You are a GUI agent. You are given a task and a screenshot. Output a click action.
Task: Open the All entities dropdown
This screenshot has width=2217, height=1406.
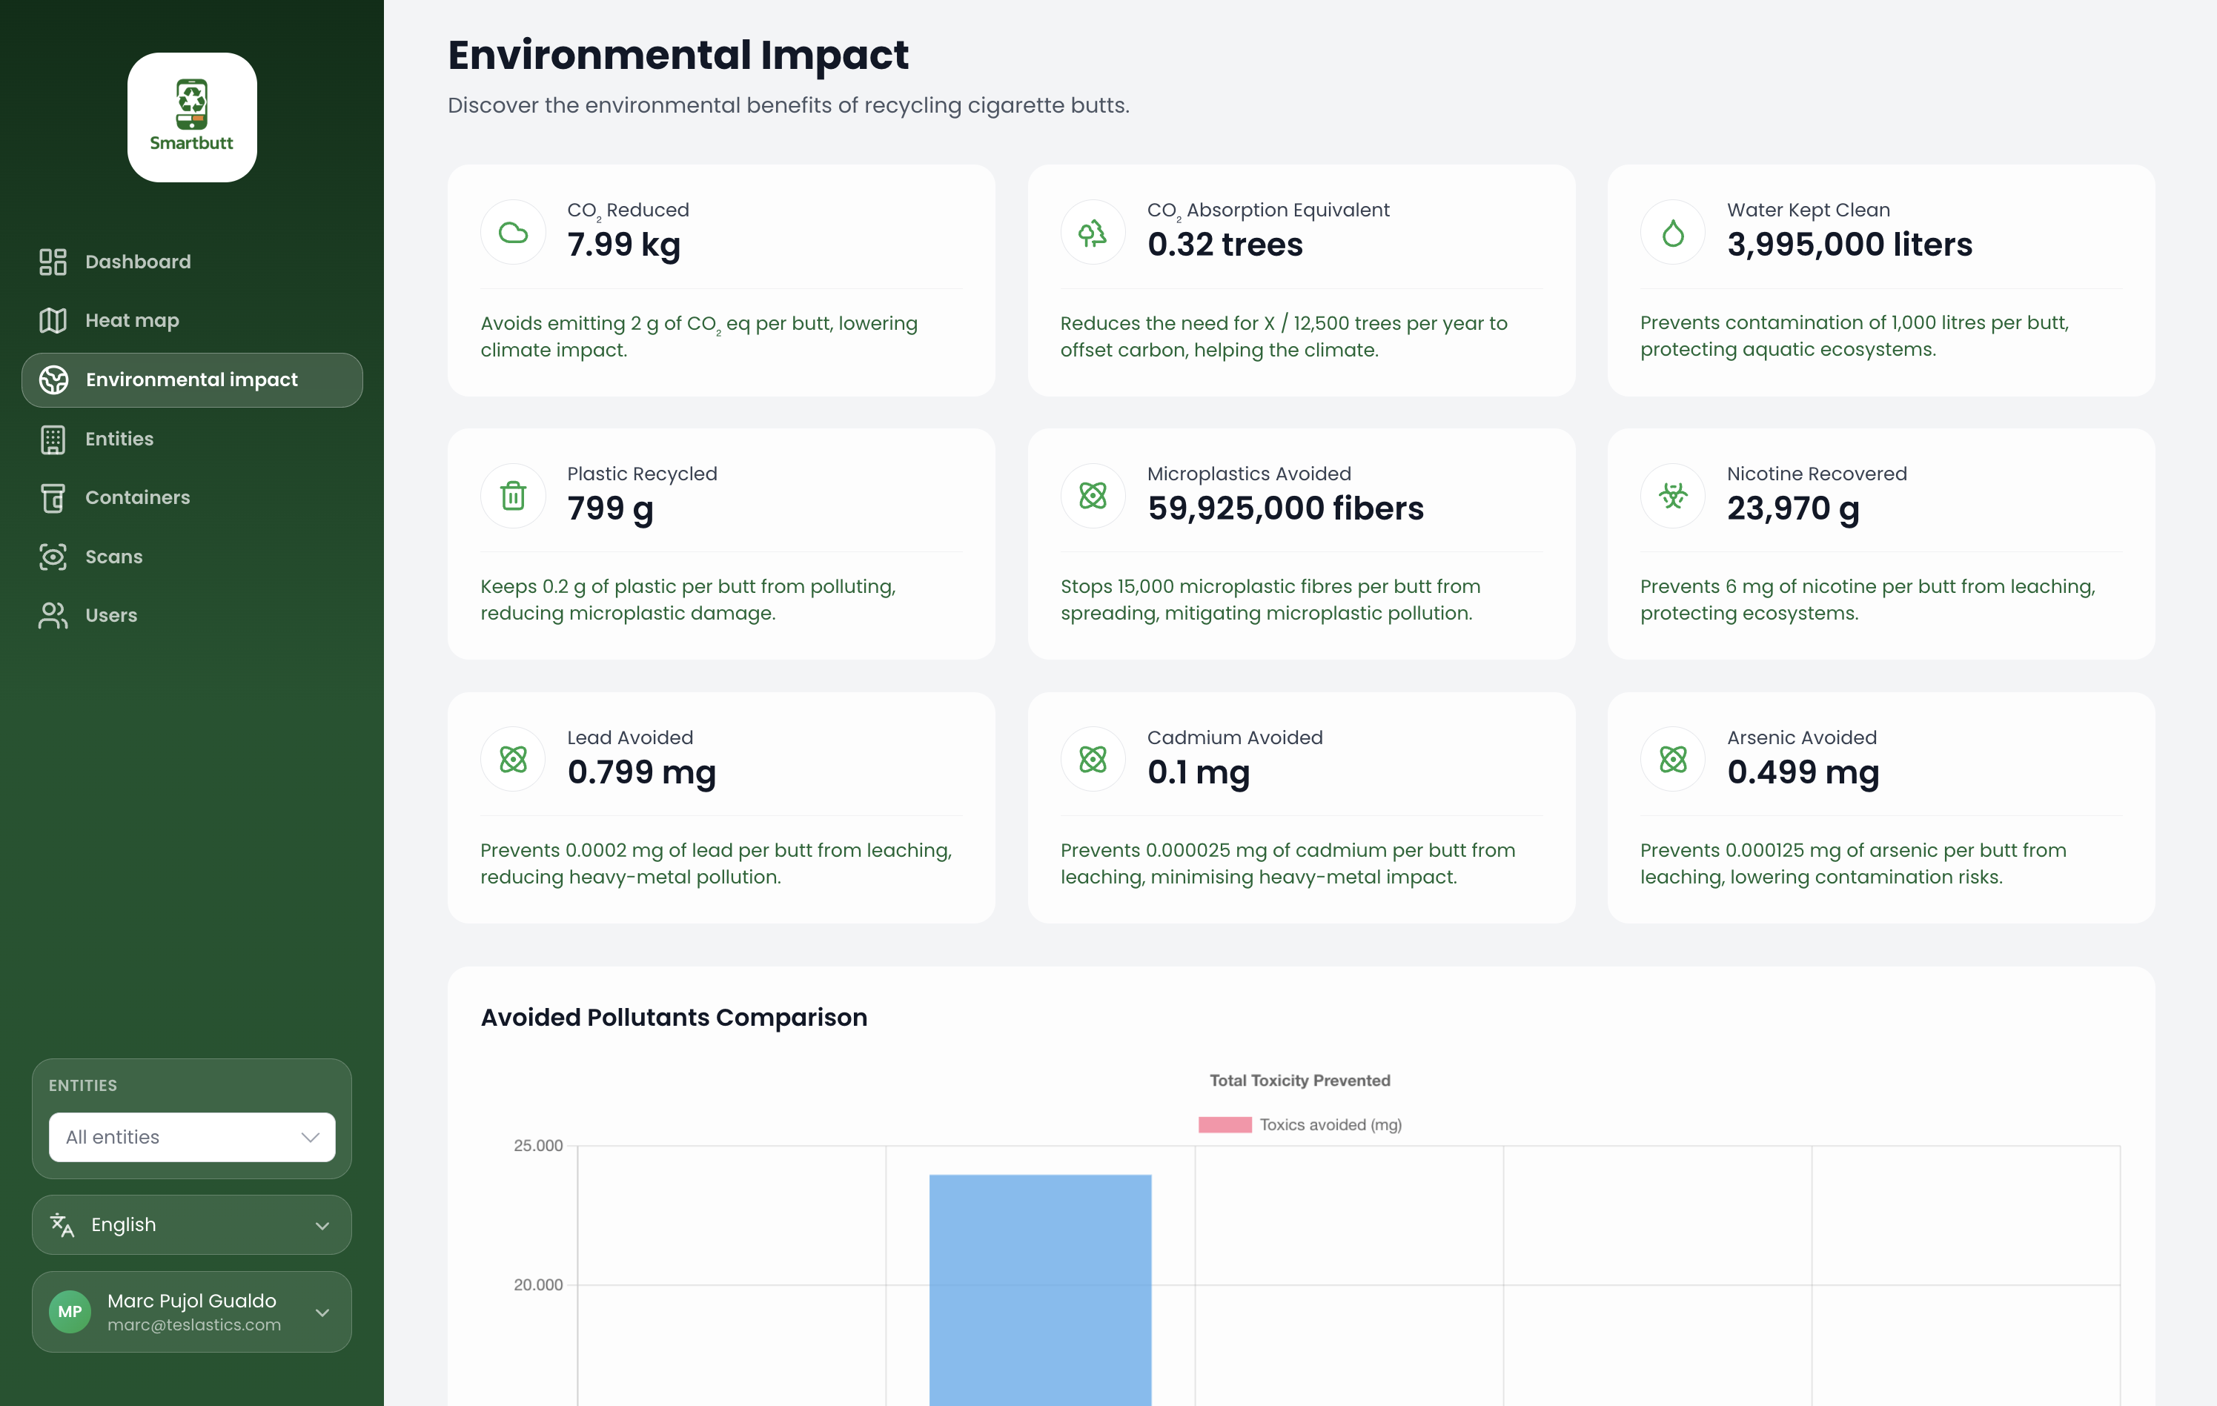coord(191,1137)
